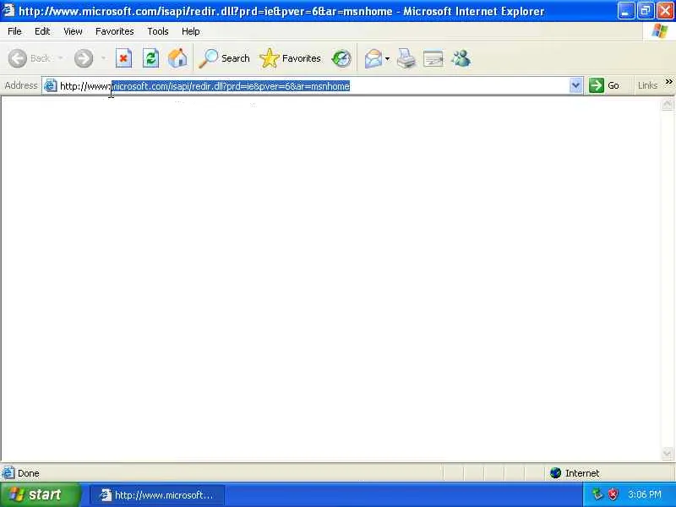Click the 'Done' status text
This screenshot has height=507, width=676.
29,473
